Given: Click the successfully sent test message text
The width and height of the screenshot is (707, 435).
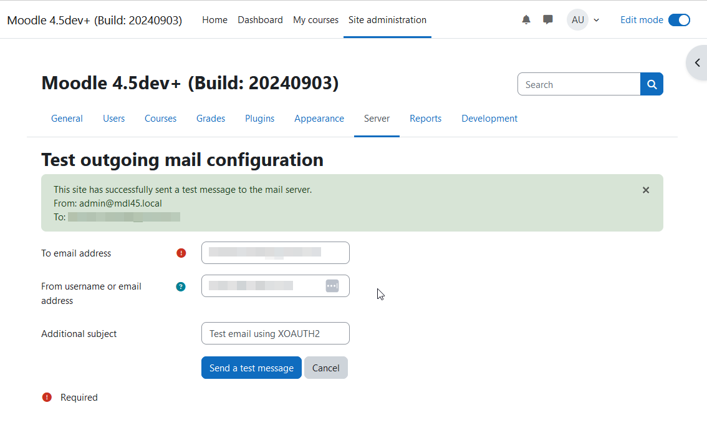Looking at the screenshot, I should point(183,190).
